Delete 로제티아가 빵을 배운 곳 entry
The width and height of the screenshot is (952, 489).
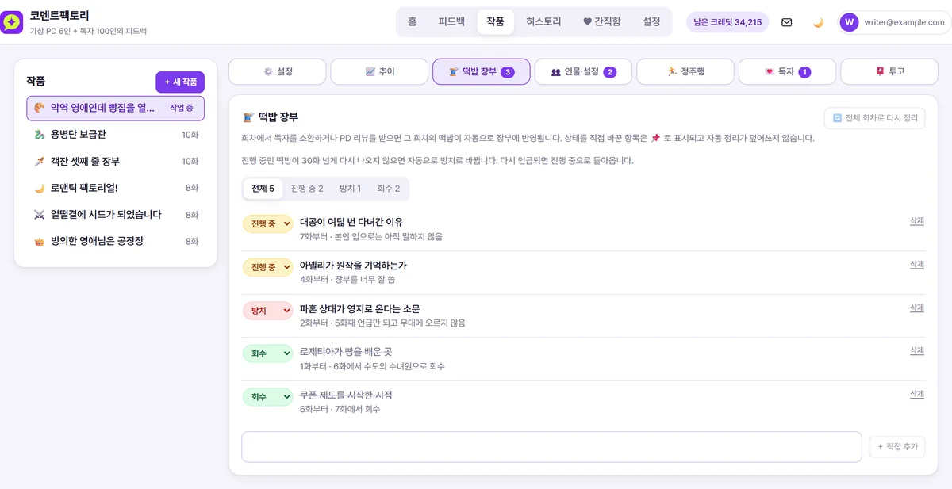pos(917,351)
